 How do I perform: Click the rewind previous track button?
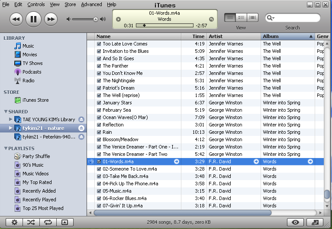tap(16, 19)
